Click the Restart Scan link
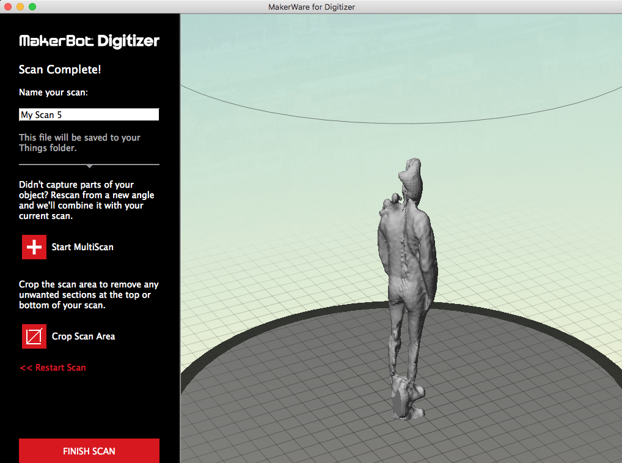 [x=53, y=368]
